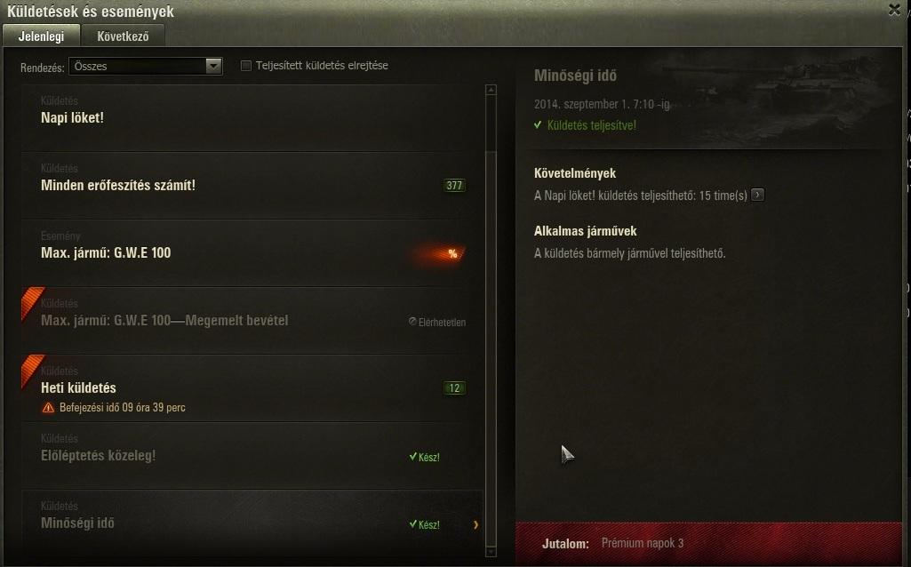Viewport: 911px width, 567px height.
Task: Switch to the Következő tab
Action: 124,36
